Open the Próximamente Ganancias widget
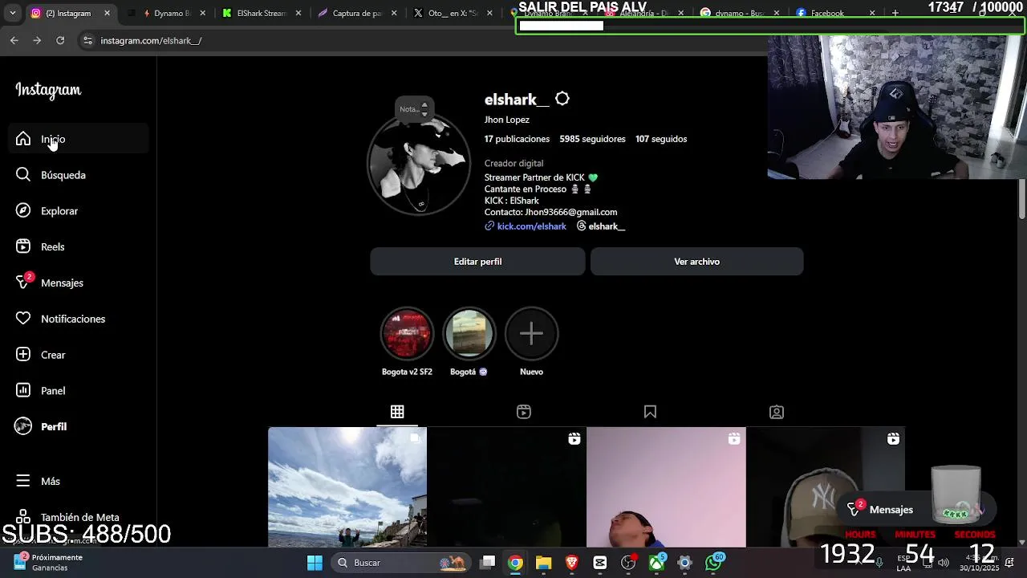 pyautogui.click(x=48, y=563)
